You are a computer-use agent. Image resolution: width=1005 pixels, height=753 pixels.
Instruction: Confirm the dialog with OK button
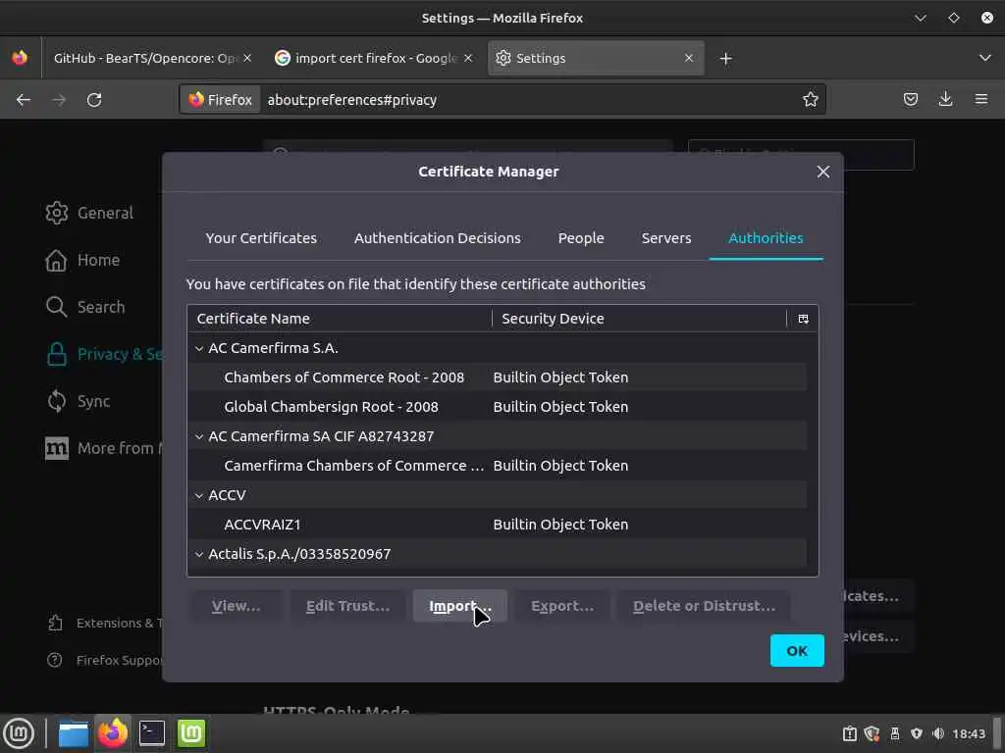coord(797,651)
